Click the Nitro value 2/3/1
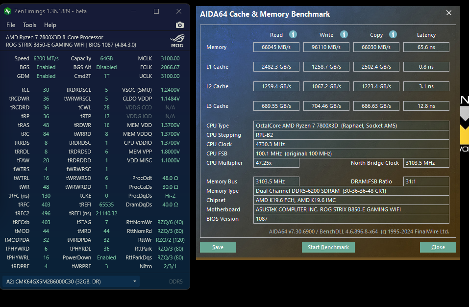Screen dimensions: 469x307 170,266
